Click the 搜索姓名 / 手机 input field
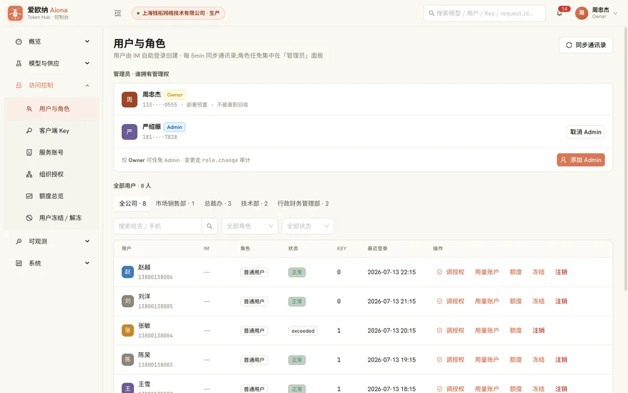Screen dimensions: 628x393 [x=158, y=226]
